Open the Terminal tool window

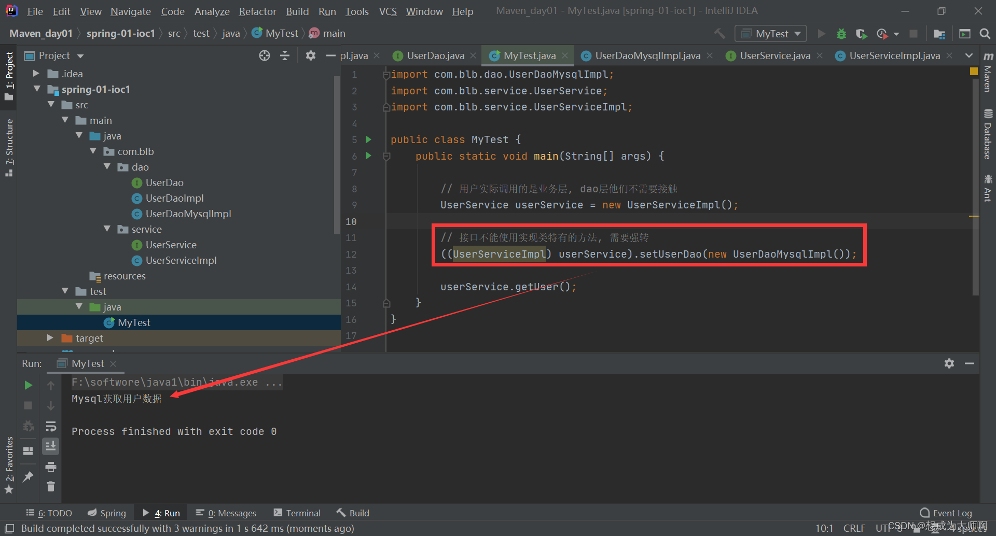pyautogui.click(x=297, y=513)
